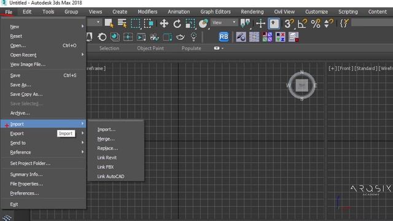Click the teal frame with note icon
This screenshot has width=393, height=221.
tap(168, 37)
